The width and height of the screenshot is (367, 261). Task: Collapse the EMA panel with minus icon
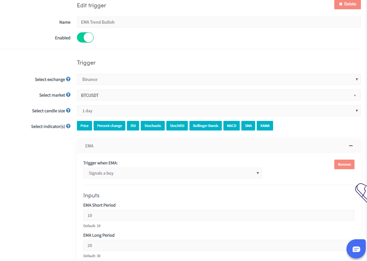[351, 146]
